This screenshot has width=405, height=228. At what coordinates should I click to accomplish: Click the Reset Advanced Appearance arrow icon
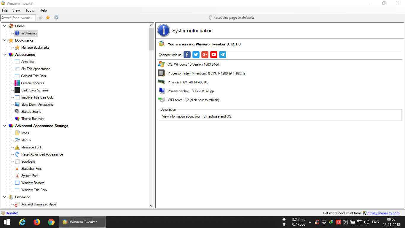[x=17, y=154]
